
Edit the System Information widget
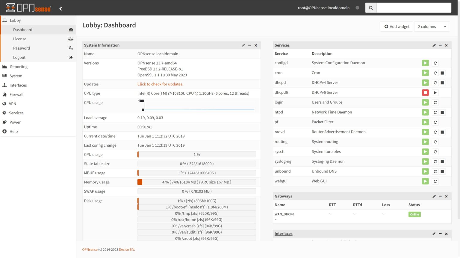[243, 45]
